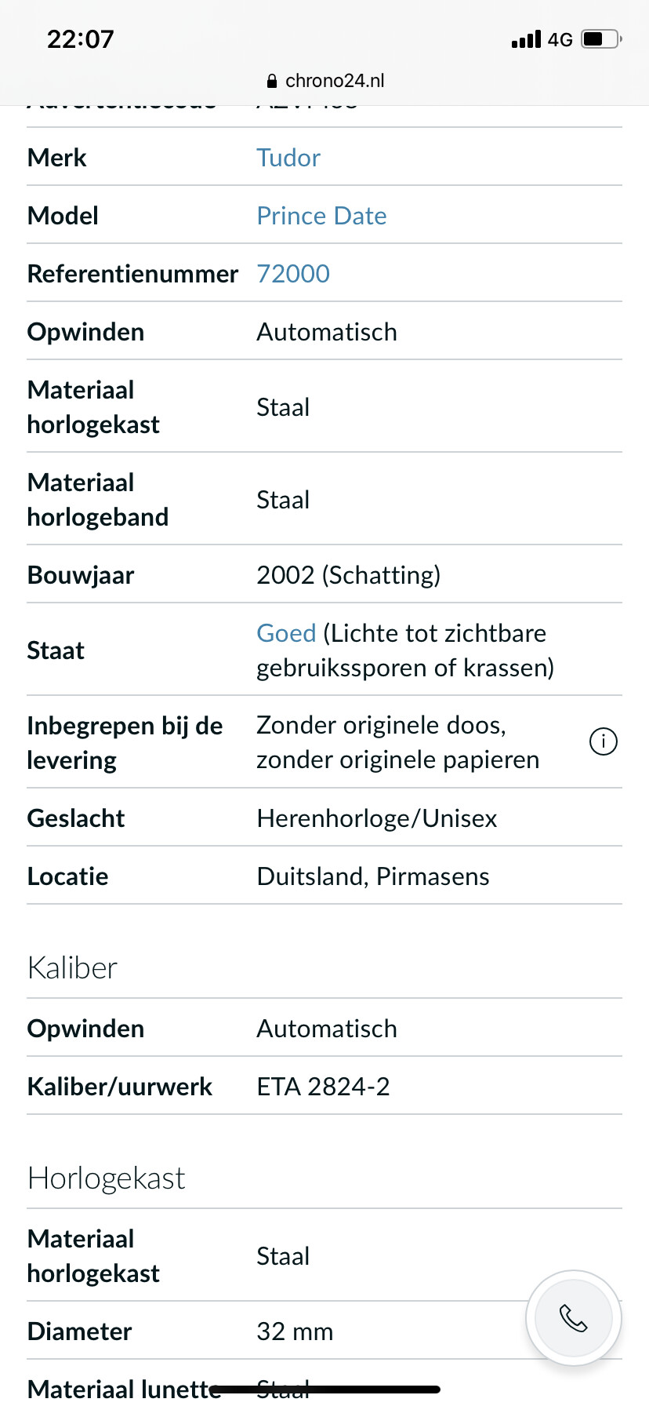Tap the cellular signal bars icon
This screenshot has height=1406, width=649.
[526, 39]
